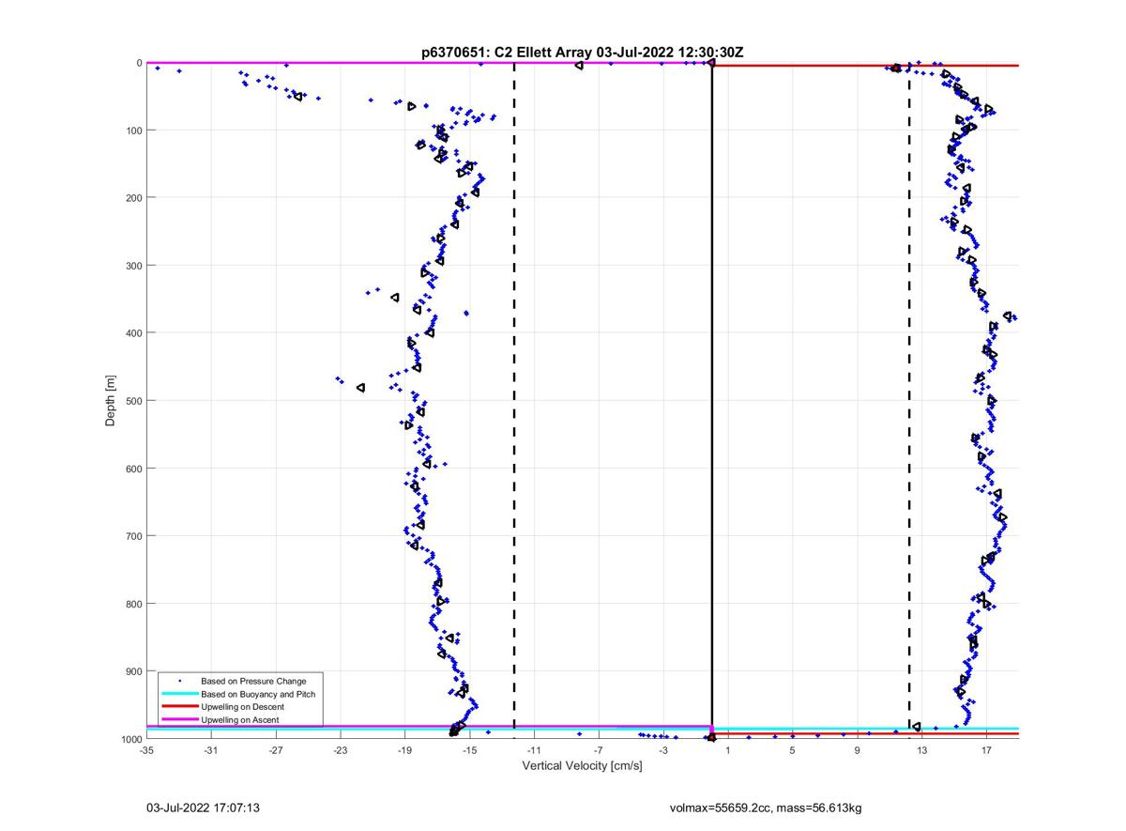
Task: Click x-axis tick label '-27'
Action: tap(276, 750)
